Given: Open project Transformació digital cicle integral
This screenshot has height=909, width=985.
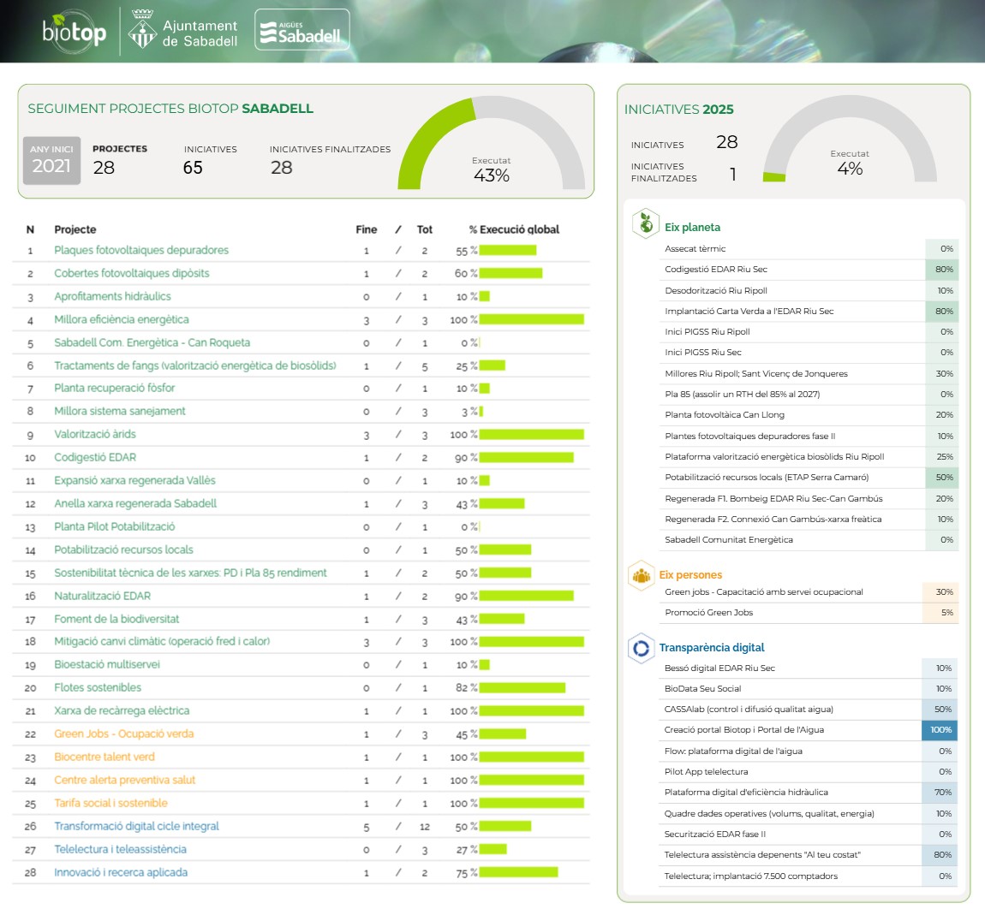Looking at the screenshot, I should coord(137,826).
